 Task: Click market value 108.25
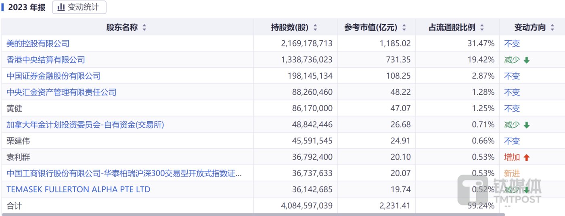click(398, 76)
